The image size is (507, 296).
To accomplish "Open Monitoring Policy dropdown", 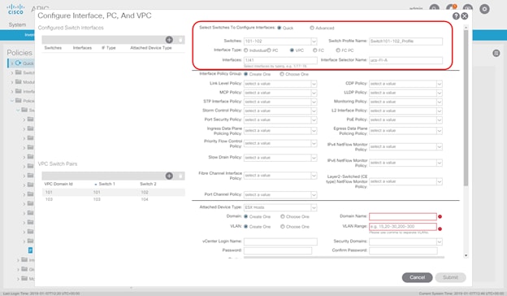I will click(439, 102).
